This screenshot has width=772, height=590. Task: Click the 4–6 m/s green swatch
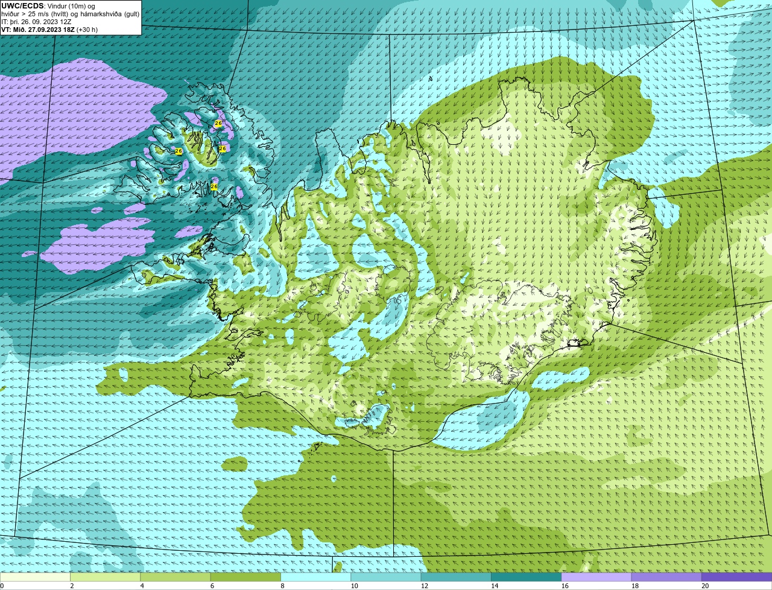pos(176,577)
